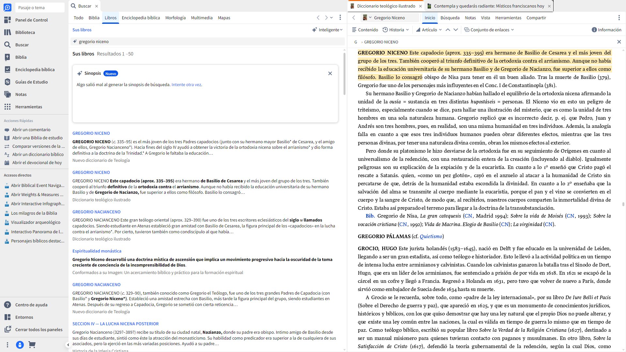Switch to Contempla y quedarás radiante tab
Screen dimensions: 626x352
[489, 6]
